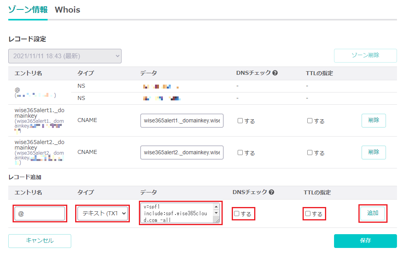This screenshot has width=408, height=257.
Task: Enable TTLの指定 for wise365alert1 CNAME record
Action: [310, 121]
